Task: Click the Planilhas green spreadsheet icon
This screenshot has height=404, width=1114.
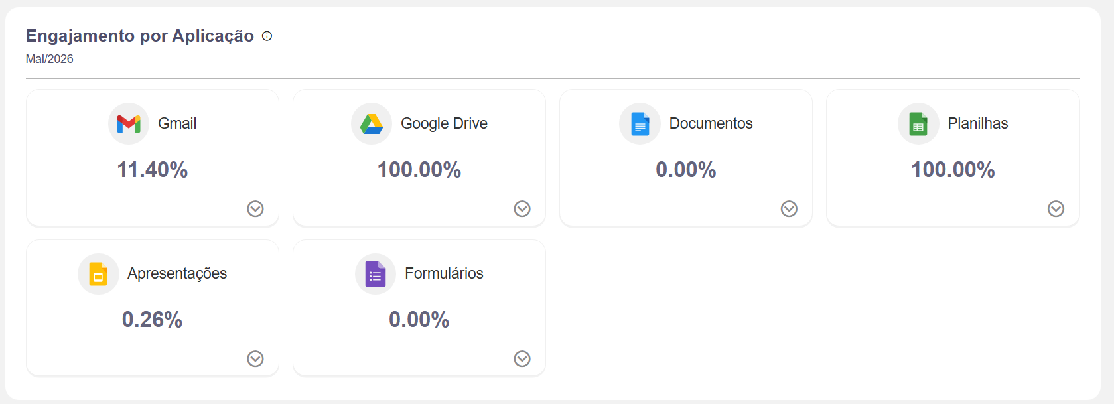Action: click(918, 124)
